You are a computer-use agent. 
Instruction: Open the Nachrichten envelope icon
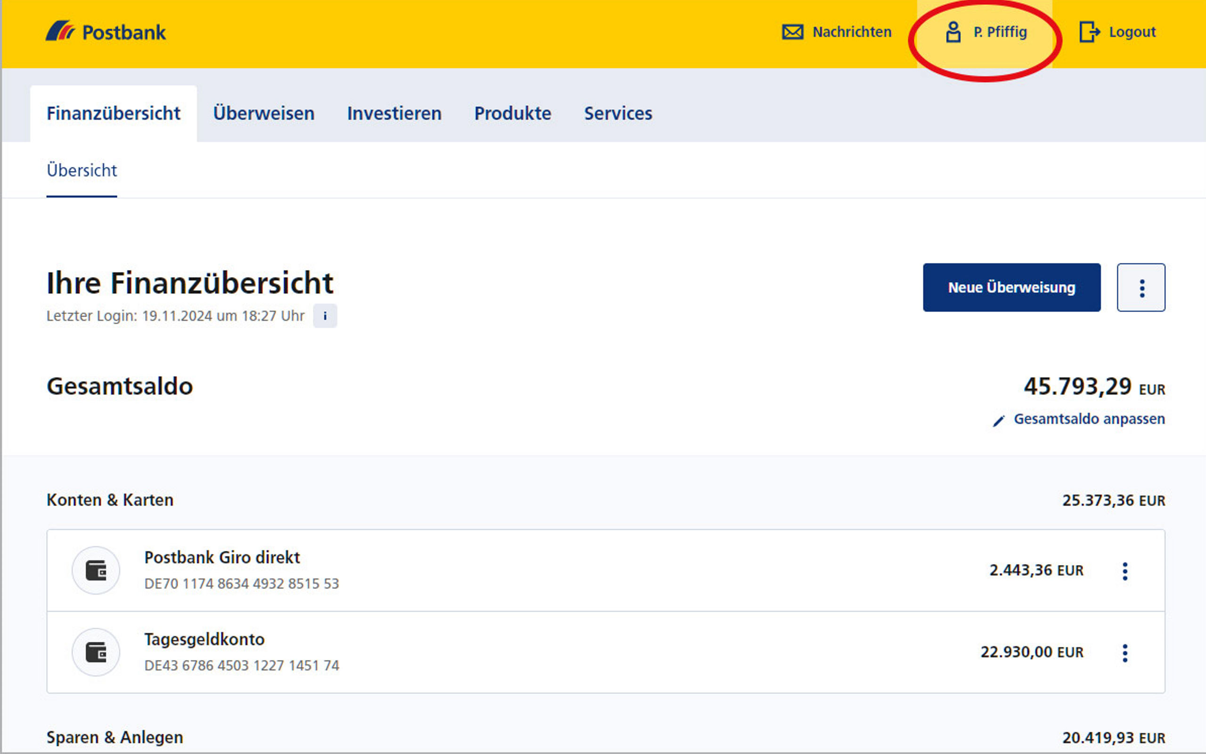point(792,32)
